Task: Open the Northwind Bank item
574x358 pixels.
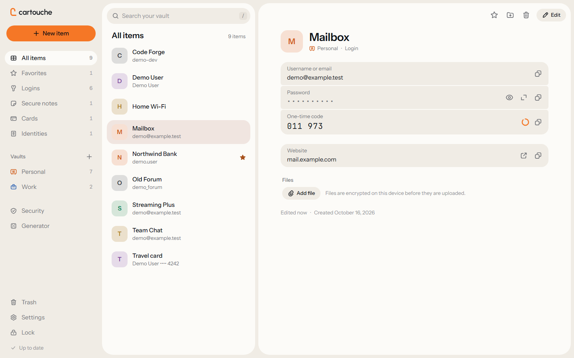Action: point(179,158)
